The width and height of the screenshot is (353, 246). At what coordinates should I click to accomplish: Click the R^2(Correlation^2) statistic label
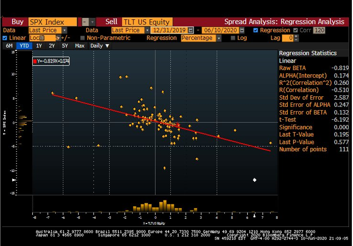[x=305, y=83]
